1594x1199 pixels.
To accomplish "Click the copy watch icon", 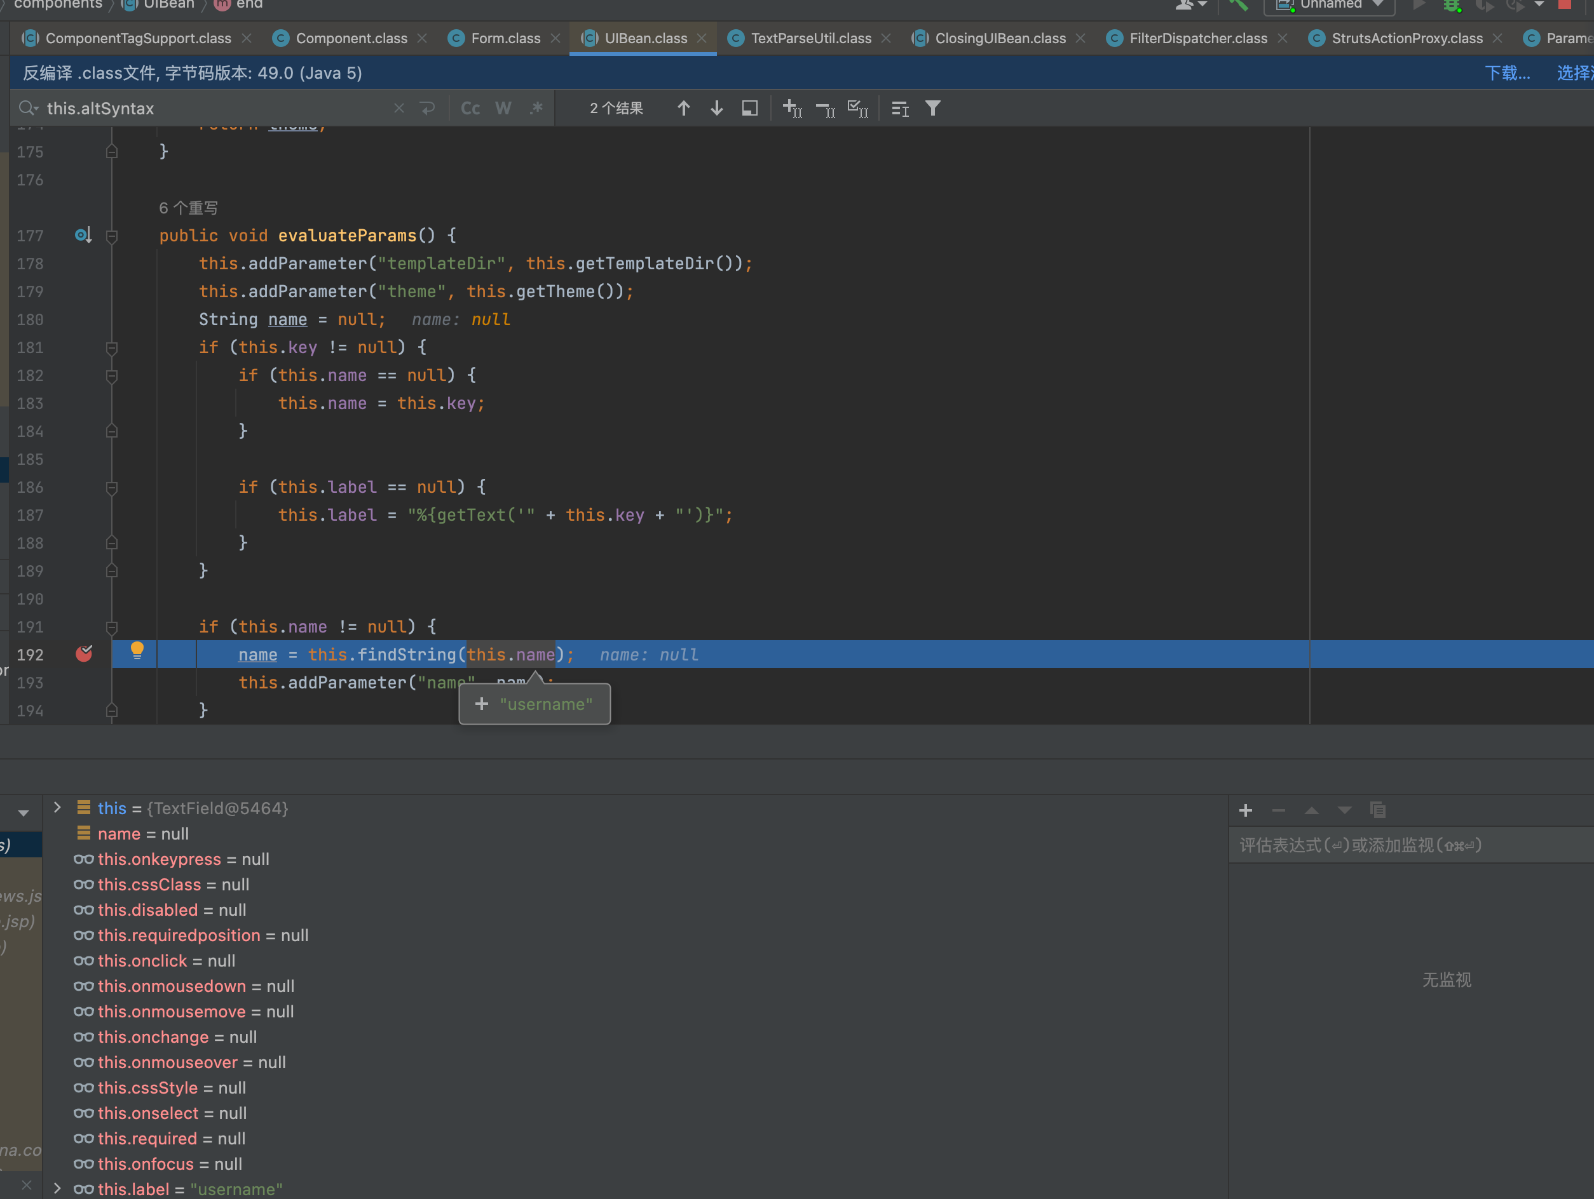I will tap(1378, 810).
